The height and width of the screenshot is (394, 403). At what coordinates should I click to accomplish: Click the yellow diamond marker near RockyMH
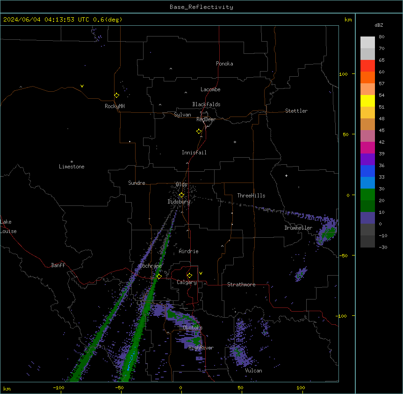117,95
